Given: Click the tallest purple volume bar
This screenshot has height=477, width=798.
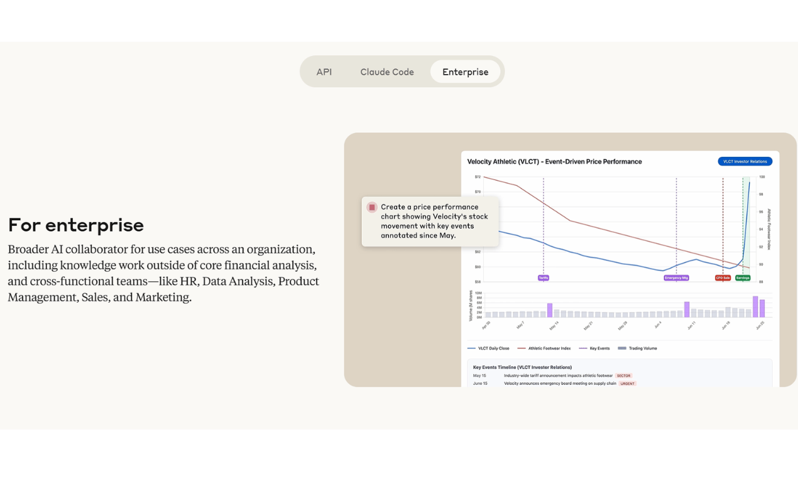Looking at the screenshot, I should (755, 306).
